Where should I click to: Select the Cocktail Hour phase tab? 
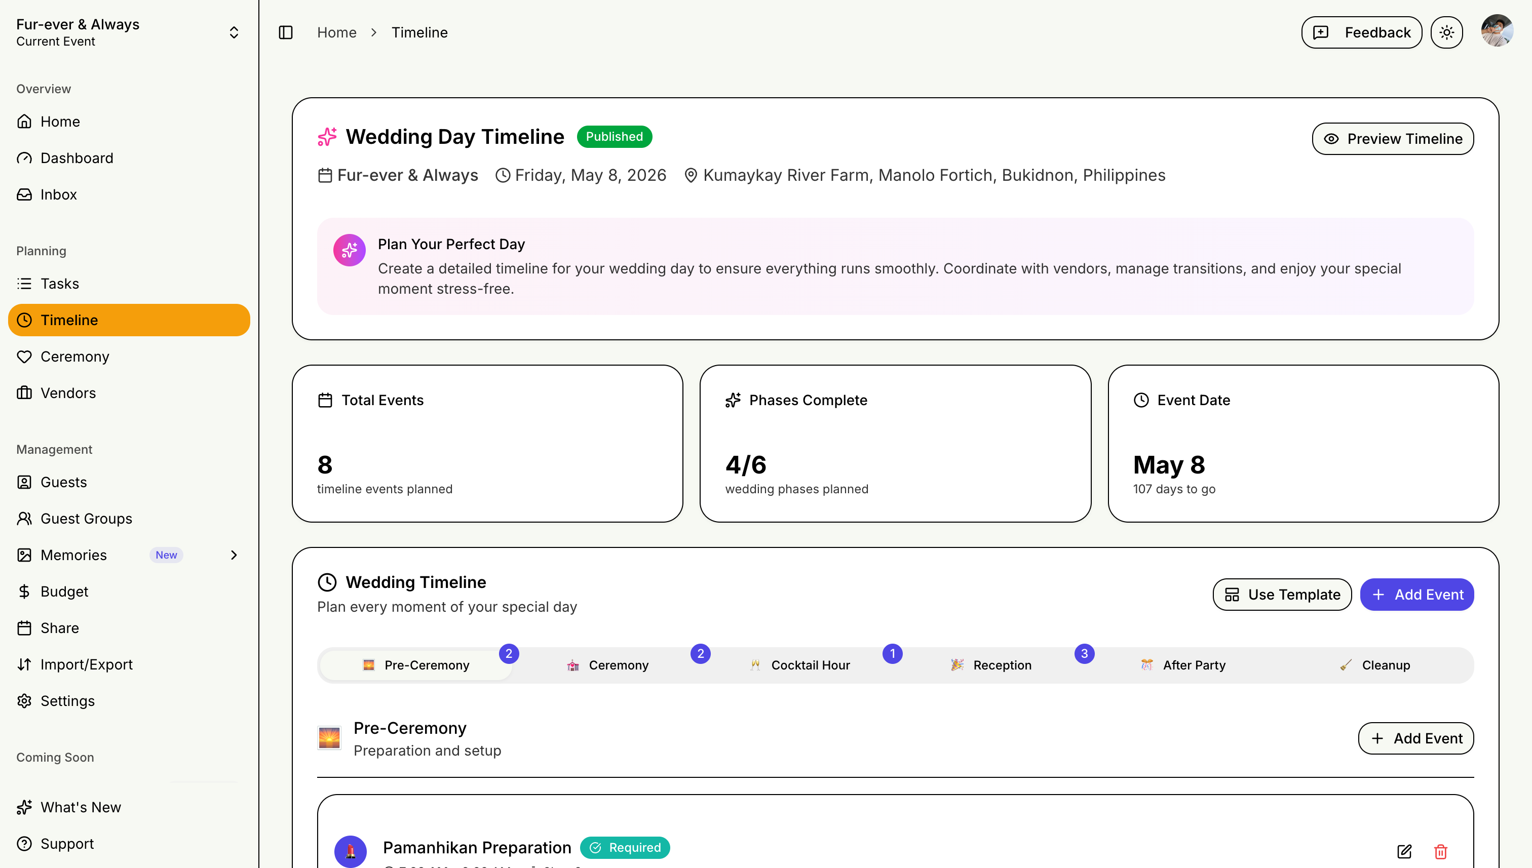[800, 665]
